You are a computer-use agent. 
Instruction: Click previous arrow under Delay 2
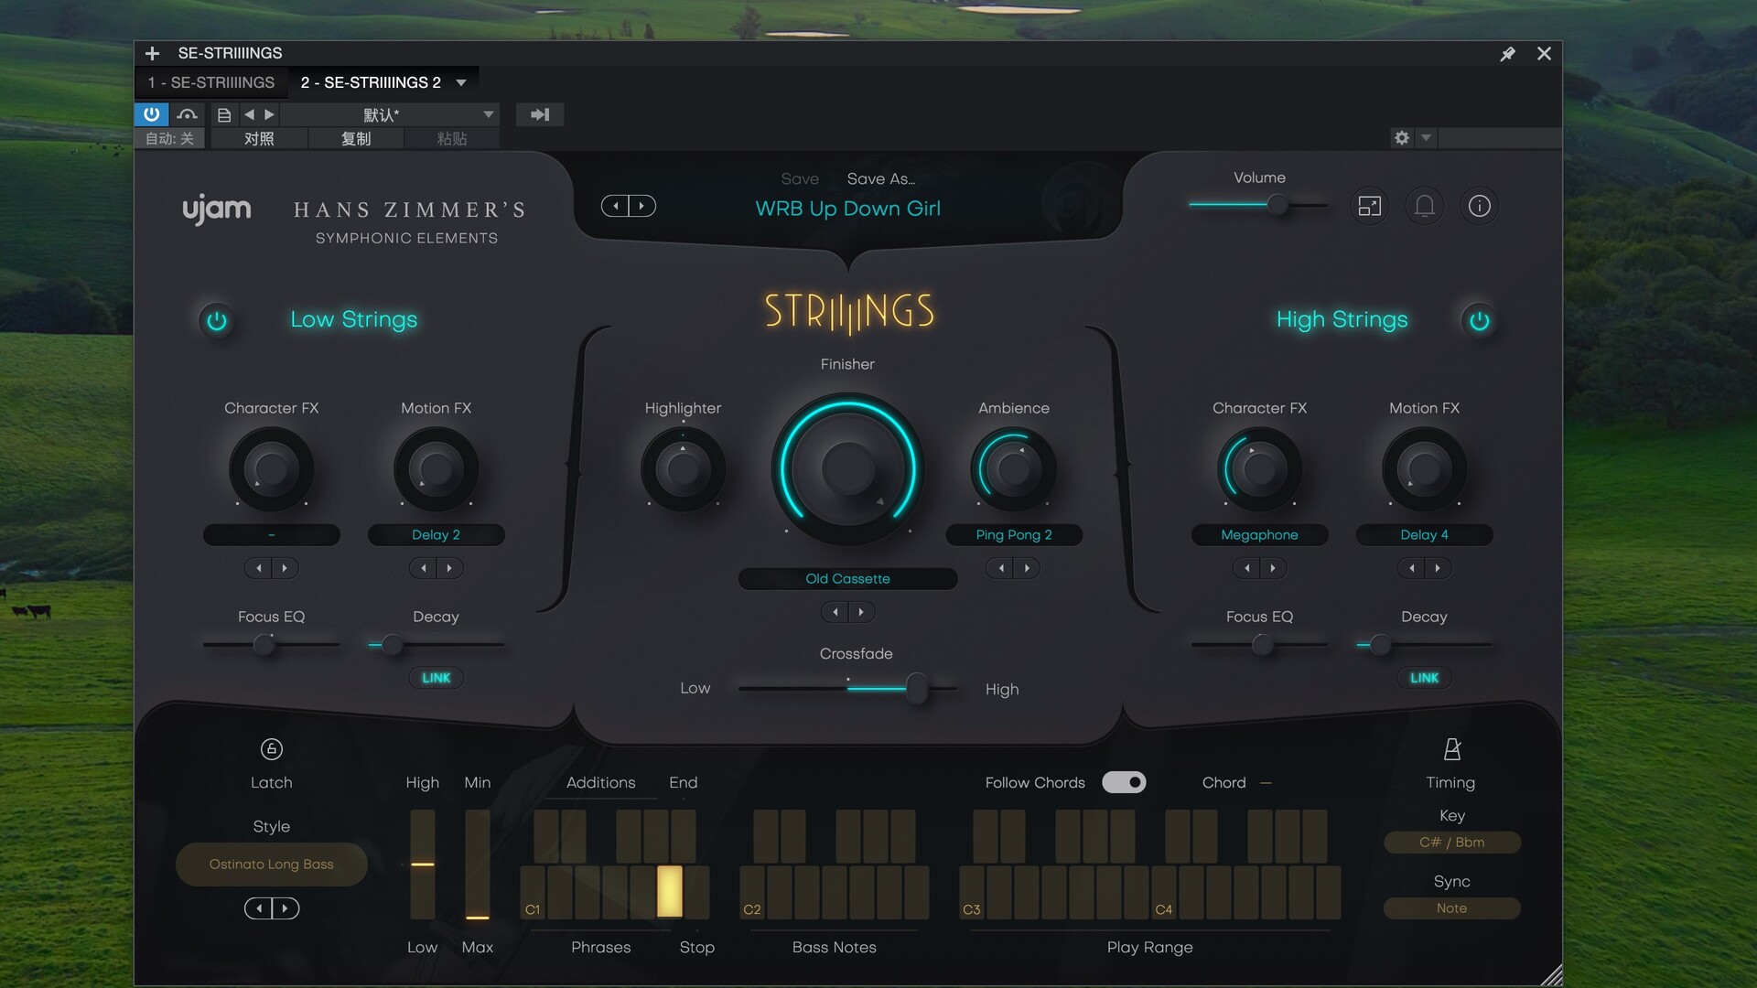[x=424, y=568]
